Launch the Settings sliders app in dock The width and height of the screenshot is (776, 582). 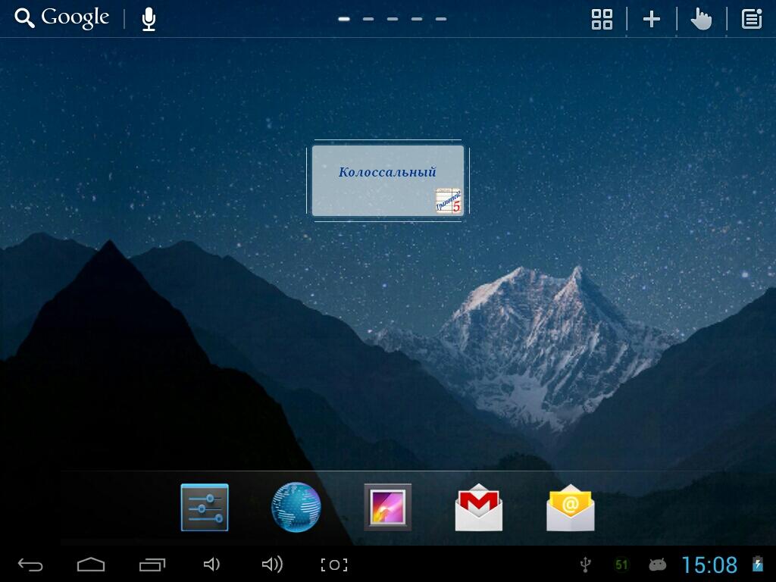(x=205, y=507)
